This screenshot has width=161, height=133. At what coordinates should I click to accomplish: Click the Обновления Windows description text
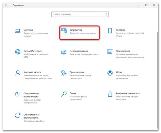point(34,121)
